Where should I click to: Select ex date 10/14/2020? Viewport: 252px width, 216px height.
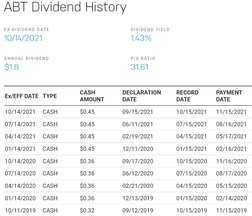pos(20,161)
